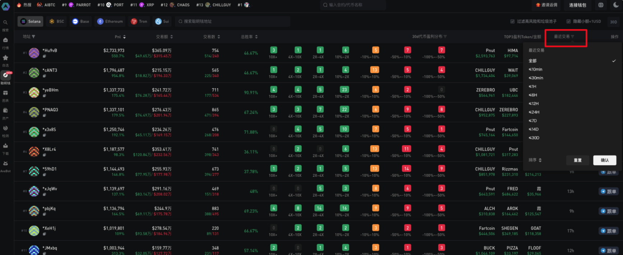
Task: Focus the 搜索聪明钱地址 search field
Action: 234,22
